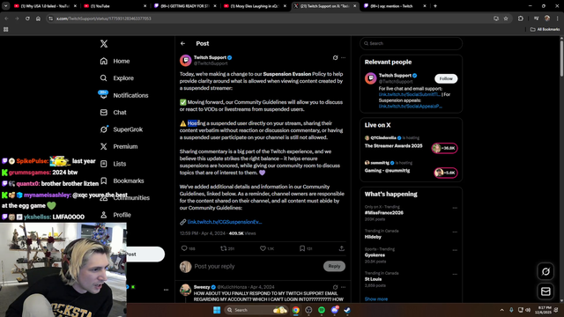Open the Suspension appeals link in bio

point(411,107)
